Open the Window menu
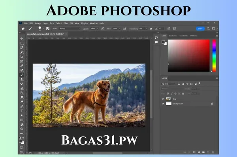The width and height of the screenshot is (237, 157). pos(94,23)
